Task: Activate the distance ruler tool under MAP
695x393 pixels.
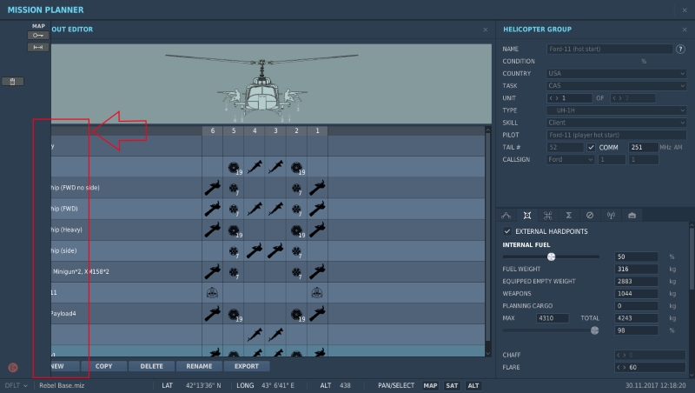Action: pos(38,47)
